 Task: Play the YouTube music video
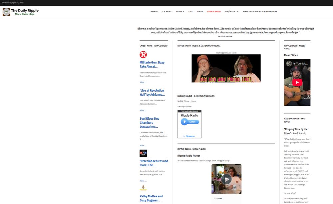click(x=297, y=82)
